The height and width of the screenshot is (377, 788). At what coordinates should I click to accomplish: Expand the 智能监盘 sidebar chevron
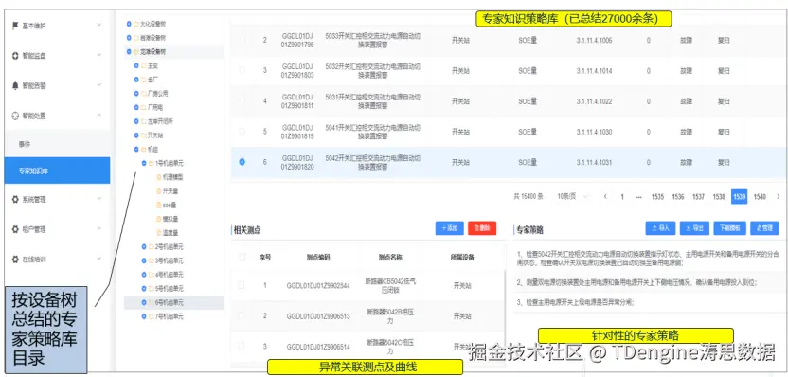point(99,54)
